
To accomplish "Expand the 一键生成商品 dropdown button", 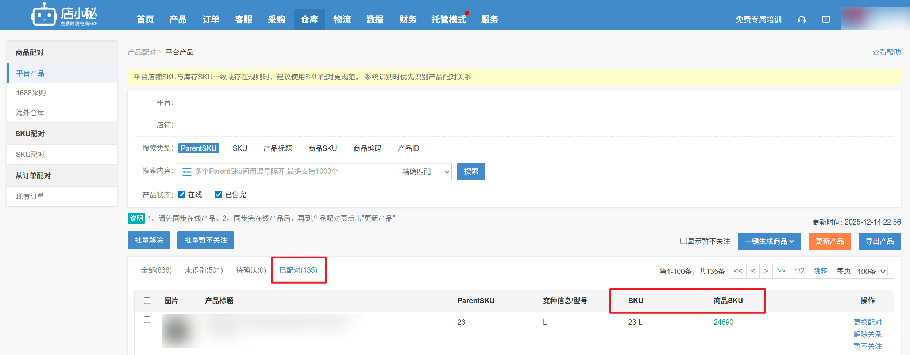I will click(769, 241).
